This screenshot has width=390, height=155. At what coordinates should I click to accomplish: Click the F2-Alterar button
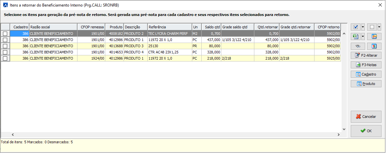click(x=366, y=55)
